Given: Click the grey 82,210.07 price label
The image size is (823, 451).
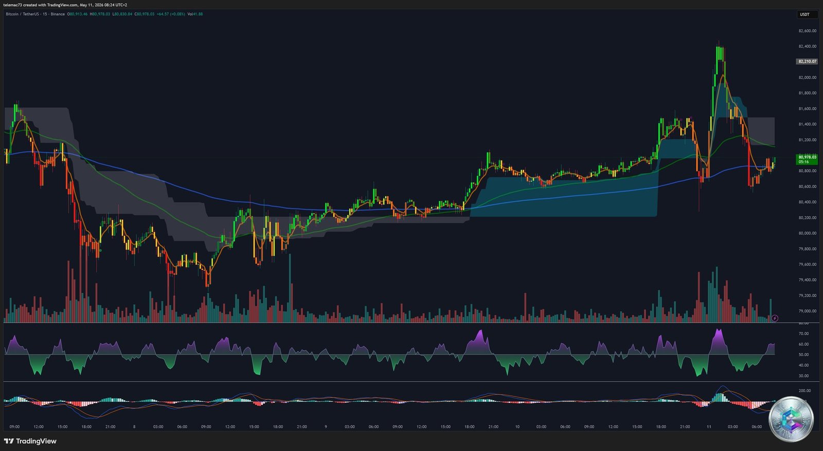Looking at the screenshot, I should click(x=807, y=61).
